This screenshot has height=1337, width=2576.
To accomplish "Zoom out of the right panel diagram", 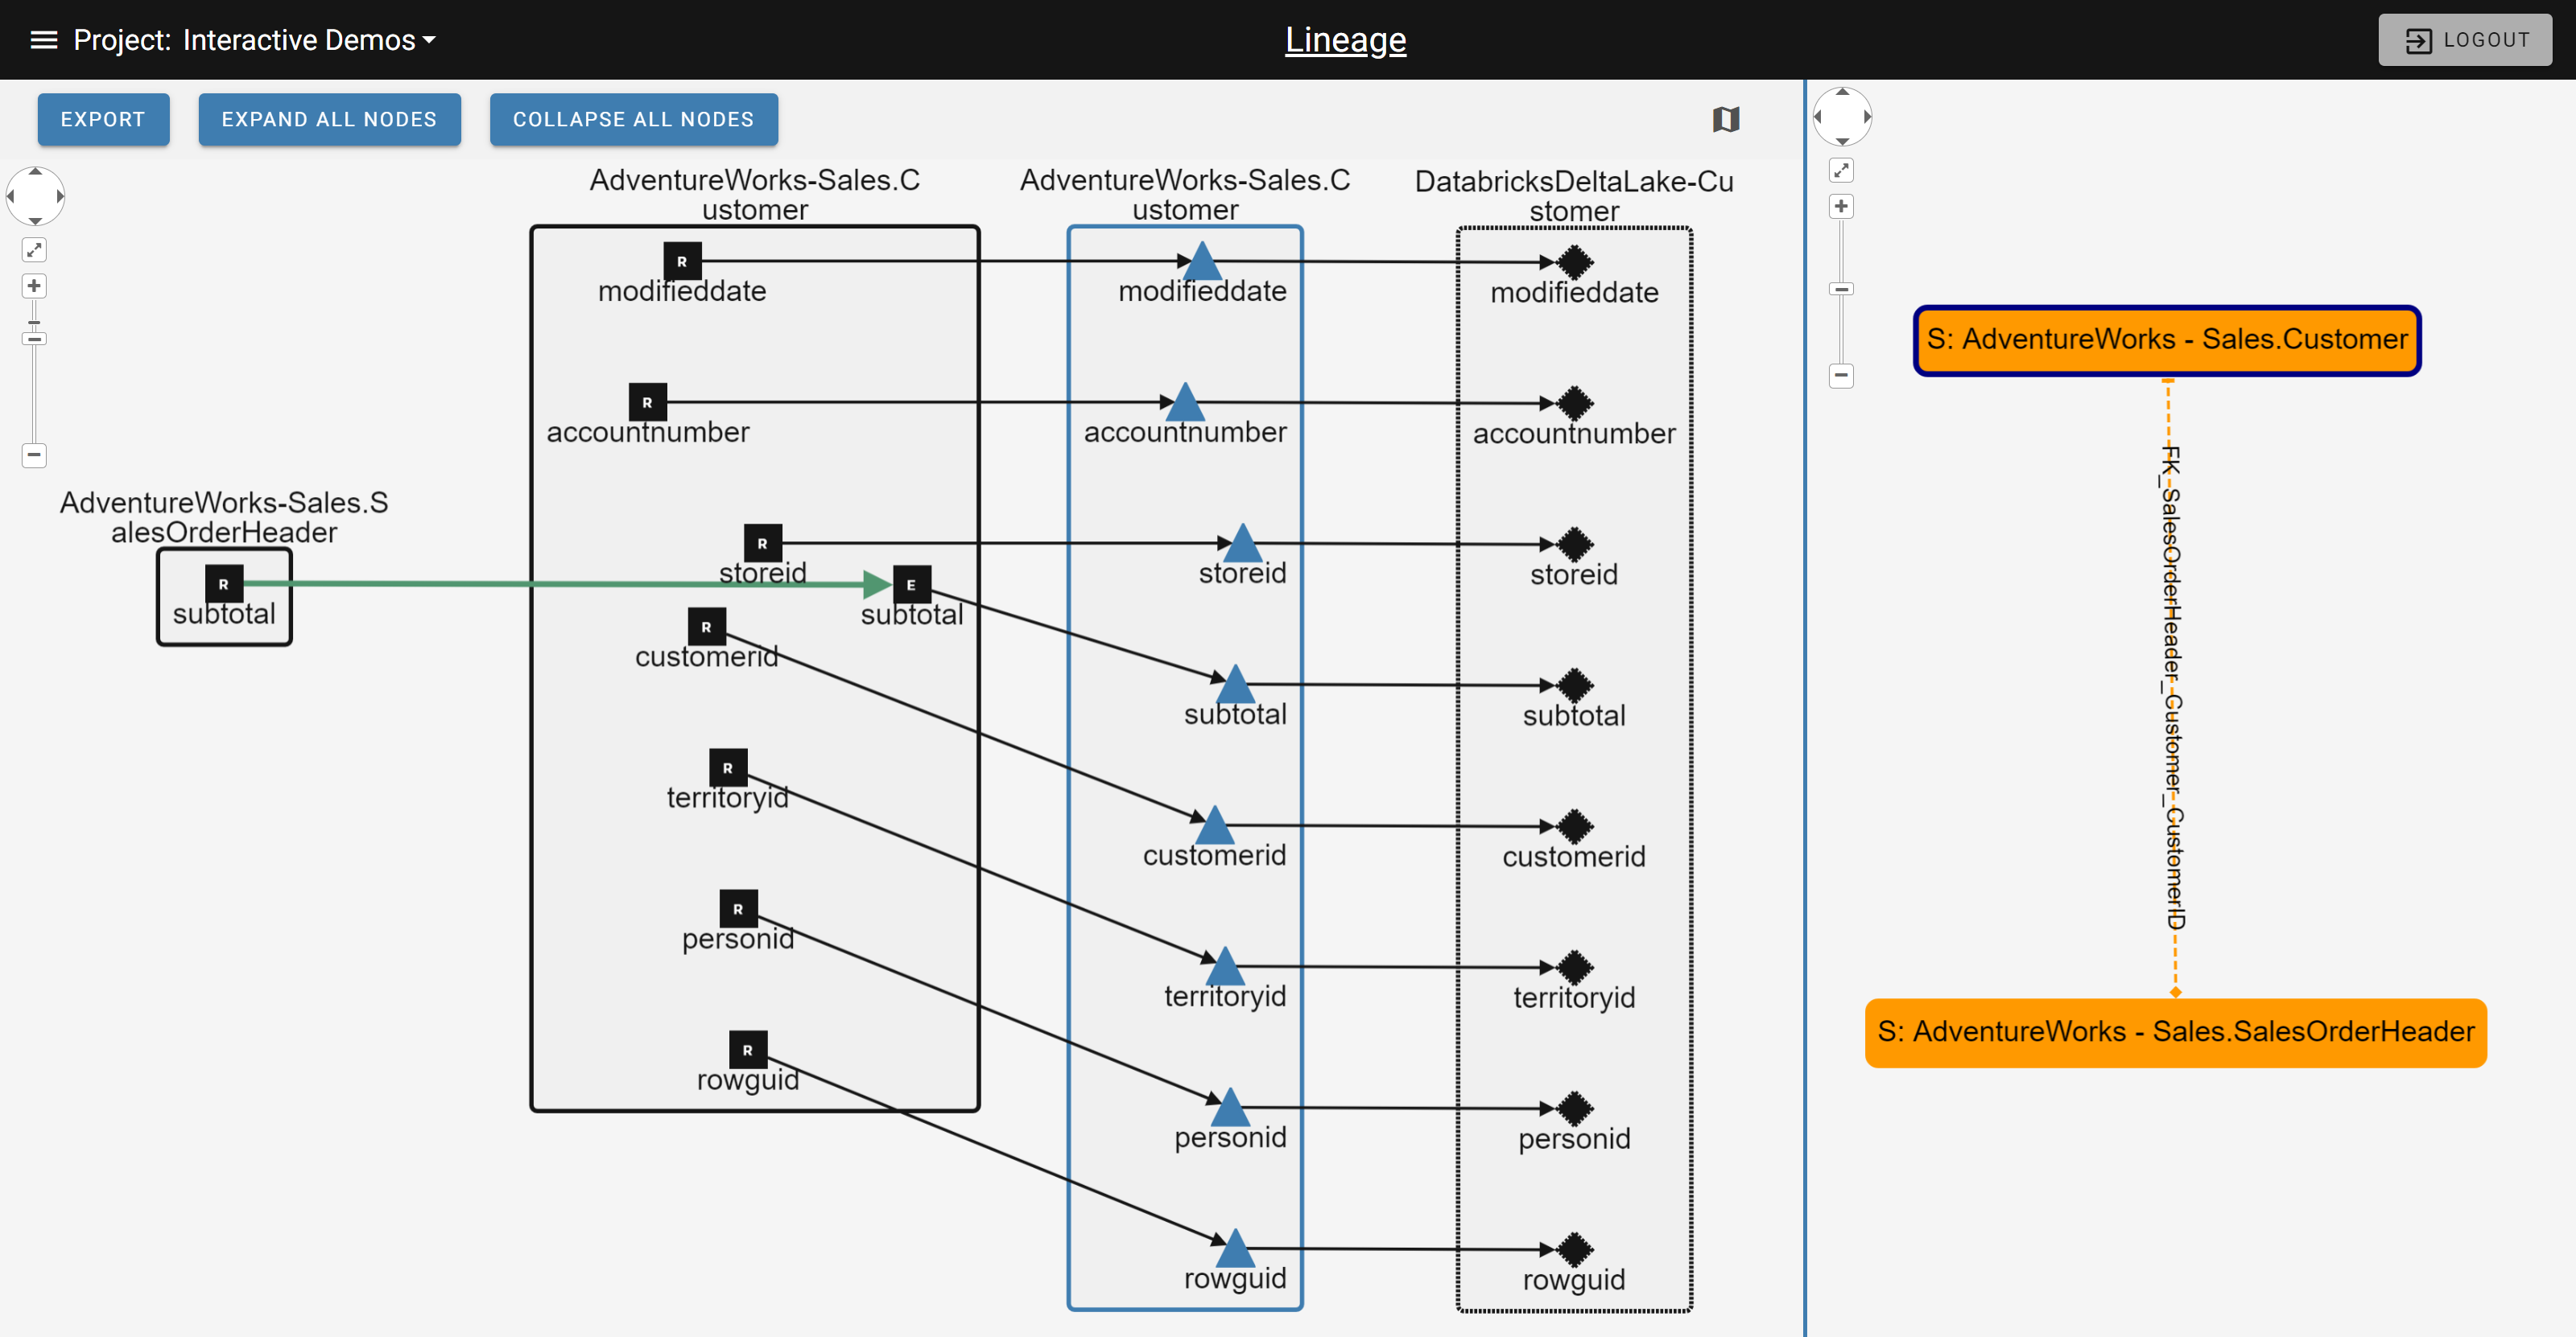I will coord(1841,376).
